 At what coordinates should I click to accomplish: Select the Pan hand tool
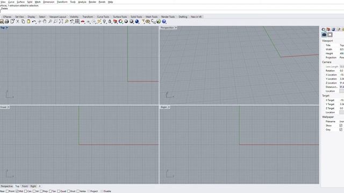tap(45, 21)
